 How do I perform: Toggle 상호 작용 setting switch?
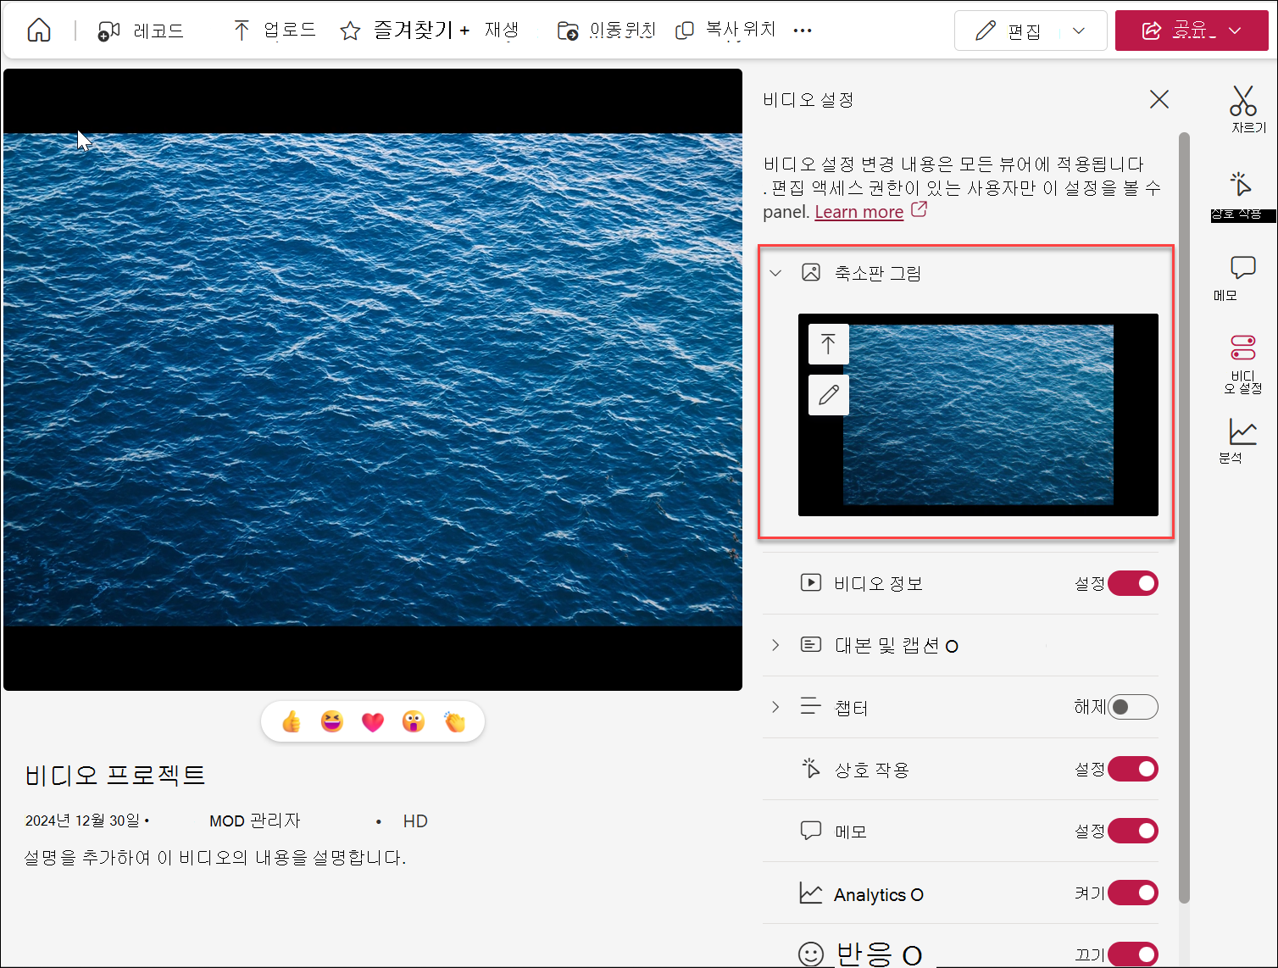coord(1133,769)
